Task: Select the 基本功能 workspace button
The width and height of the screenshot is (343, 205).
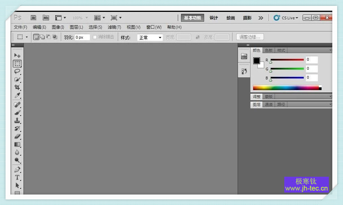Action: click(192, 18)
